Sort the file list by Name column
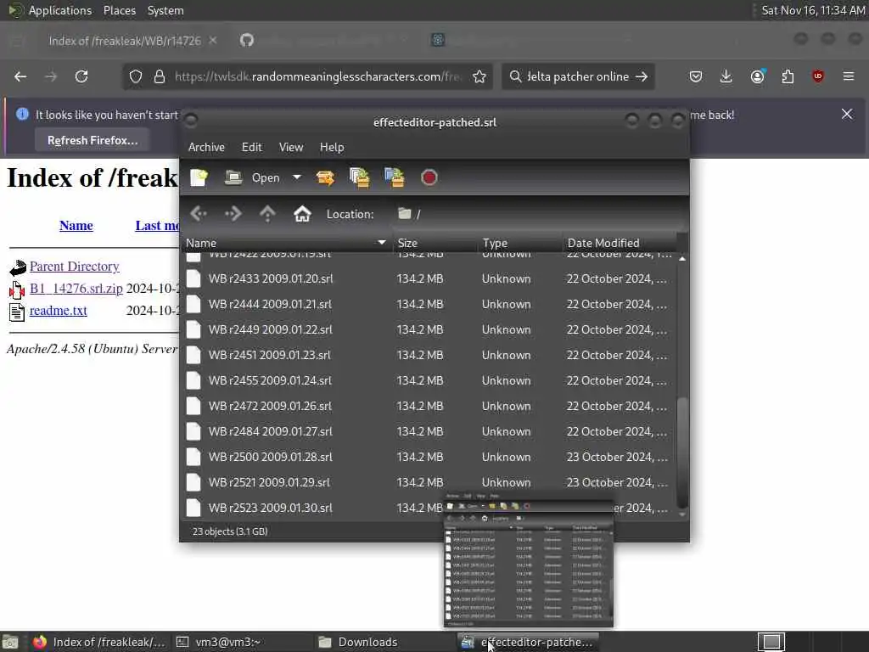The height and width of the screenshot is (652, 869). (x=286, y=243)
